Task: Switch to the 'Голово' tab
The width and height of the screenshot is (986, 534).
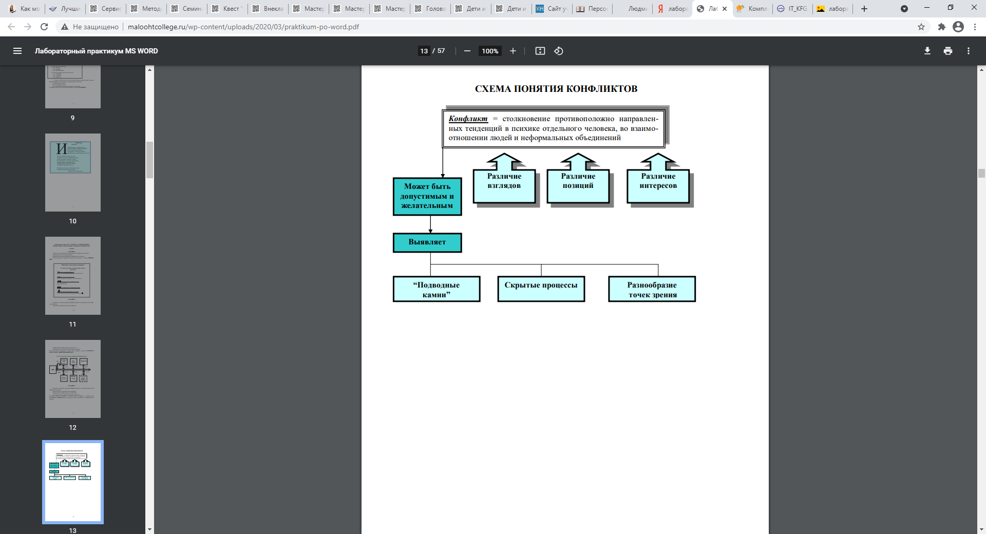Action: tap(430, 9)
